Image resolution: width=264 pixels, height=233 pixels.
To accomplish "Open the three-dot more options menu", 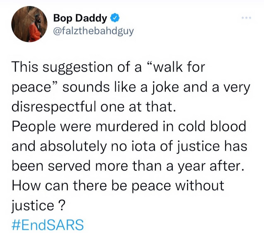I will [246, 17].
